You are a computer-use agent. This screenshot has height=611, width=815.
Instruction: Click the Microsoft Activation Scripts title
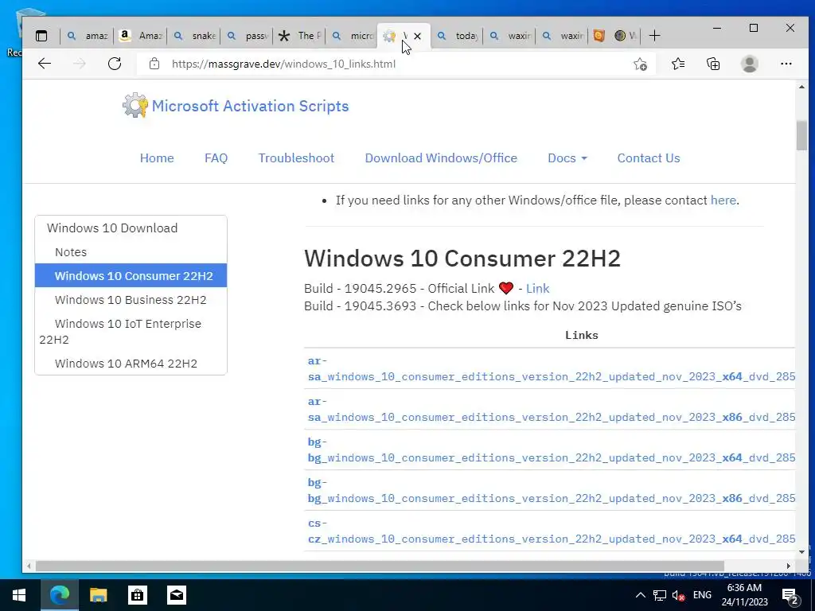250,106
